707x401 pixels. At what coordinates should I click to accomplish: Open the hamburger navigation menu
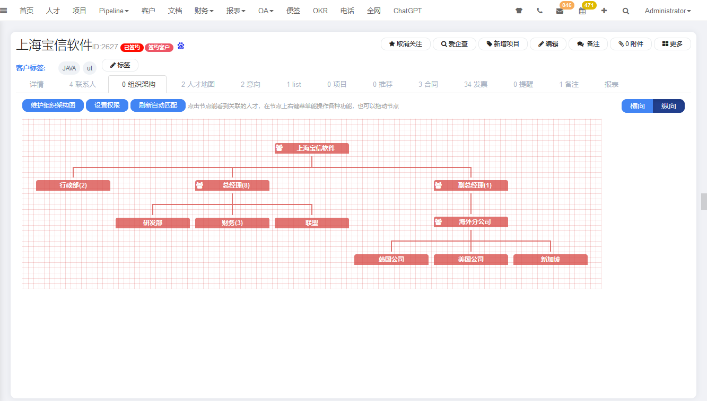coord(4,10)
